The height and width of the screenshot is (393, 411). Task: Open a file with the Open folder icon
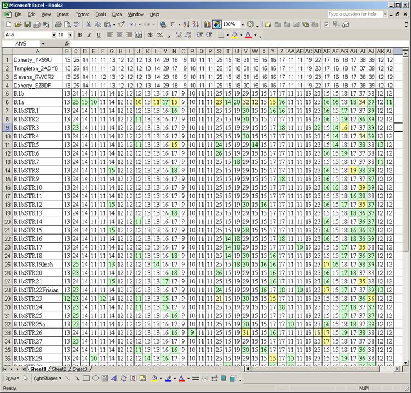(x=18, y=24)
